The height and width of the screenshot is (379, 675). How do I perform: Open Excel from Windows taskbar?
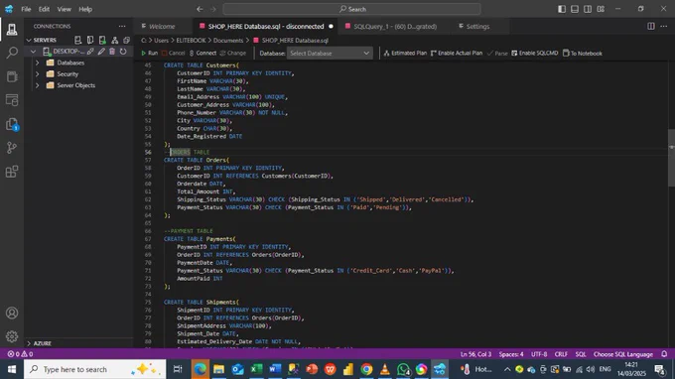coord(256,369)
